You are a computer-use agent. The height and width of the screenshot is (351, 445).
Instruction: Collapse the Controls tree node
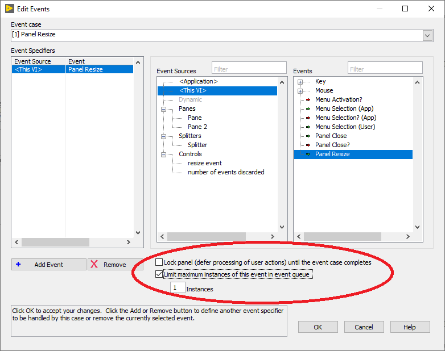coord(163,154)
